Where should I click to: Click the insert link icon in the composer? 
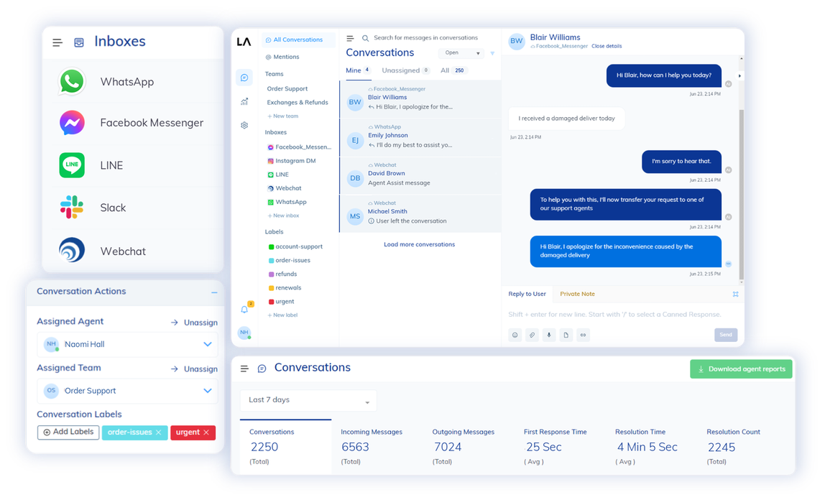pyautogui.click(x=583, y=335)
